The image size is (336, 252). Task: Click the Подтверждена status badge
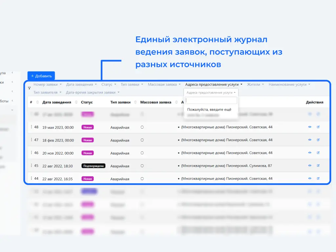point(93,166)
